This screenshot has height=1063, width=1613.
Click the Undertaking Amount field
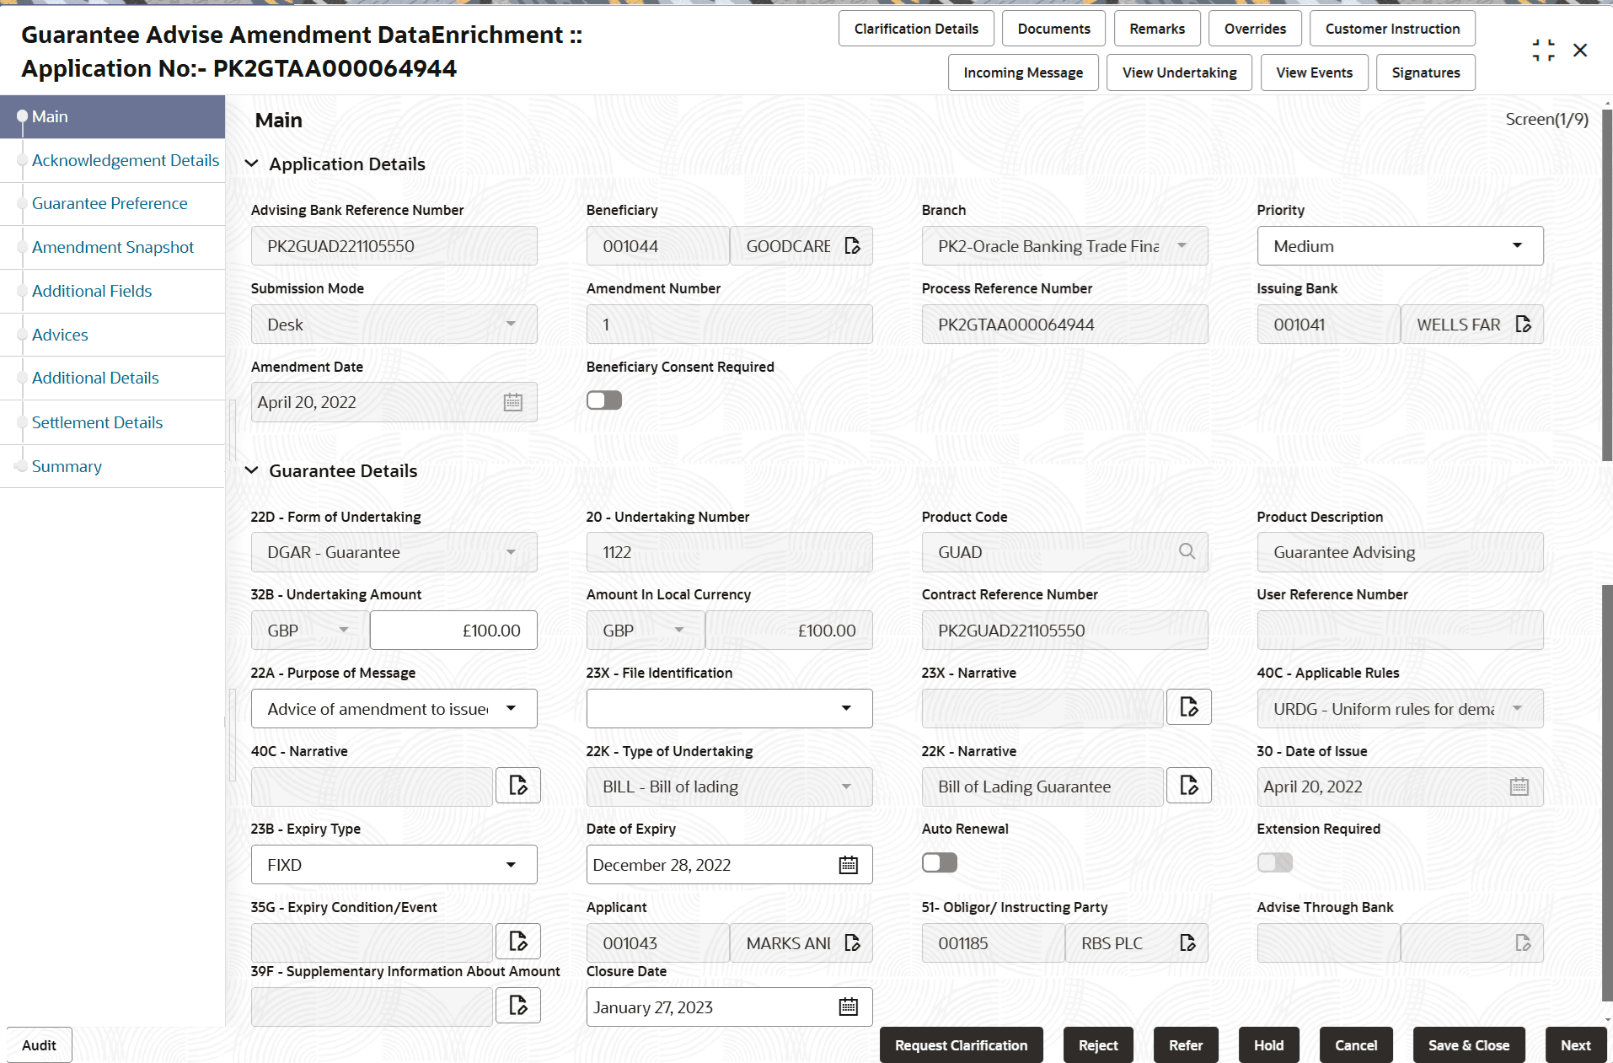pyautogui.click(x=453, y=631)
